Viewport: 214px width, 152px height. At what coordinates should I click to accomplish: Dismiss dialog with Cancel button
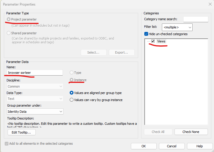coord(172,146)
